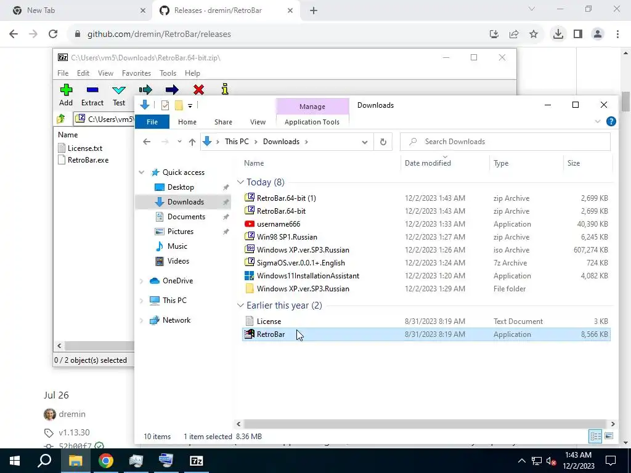Click the 7-Zip Extract toolbar icon
The width and height of the screenshot is (631, 473).
[92, 90]
